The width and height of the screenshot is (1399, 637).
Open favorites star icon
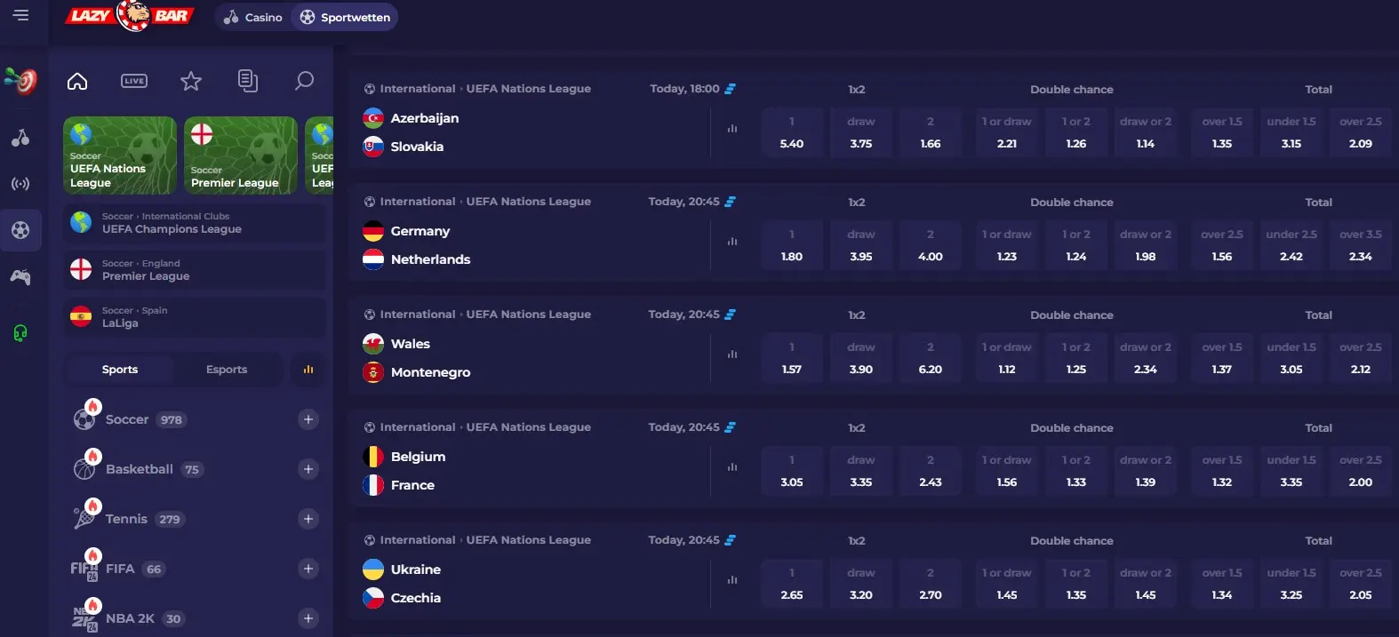[191, 81]
